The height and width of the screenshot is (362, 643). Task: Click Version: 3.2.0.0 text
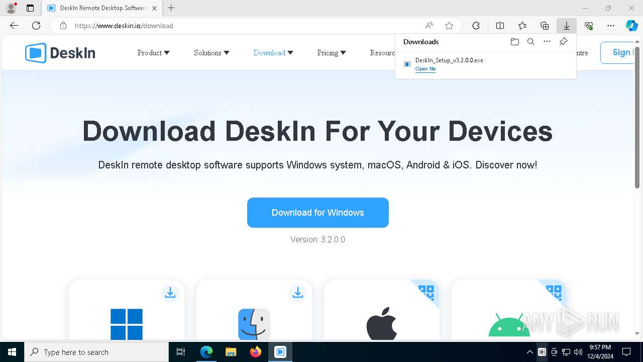click(318, 239)
